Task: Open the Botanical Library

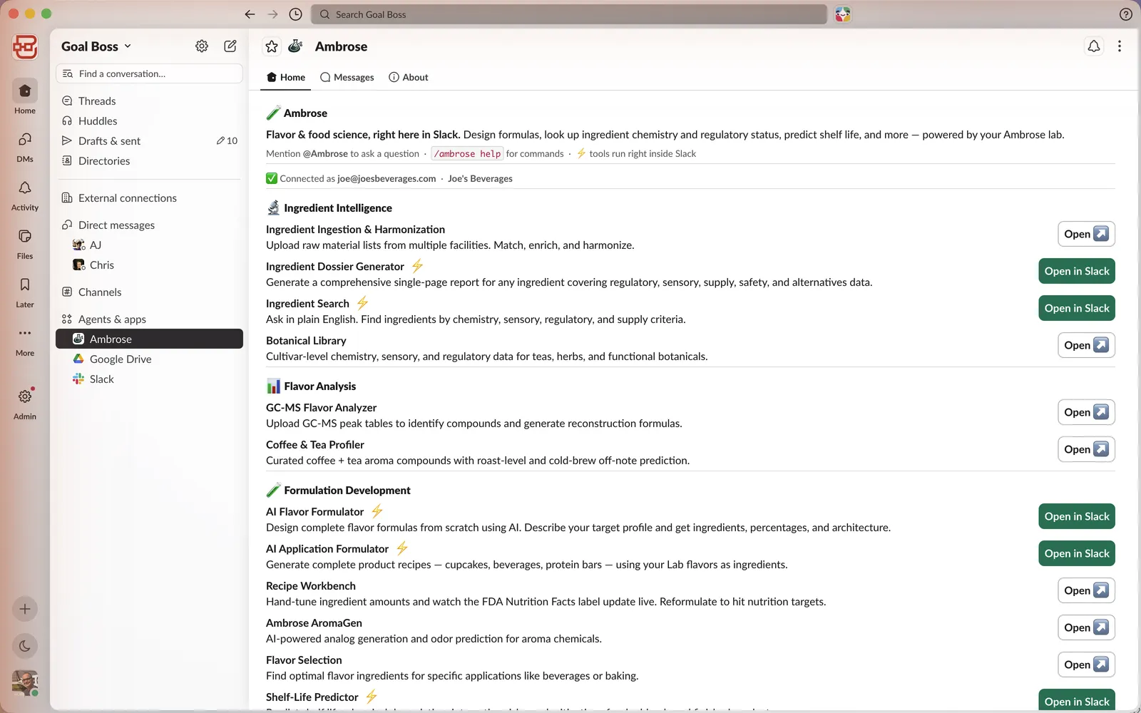Action: click(1086, 345)
